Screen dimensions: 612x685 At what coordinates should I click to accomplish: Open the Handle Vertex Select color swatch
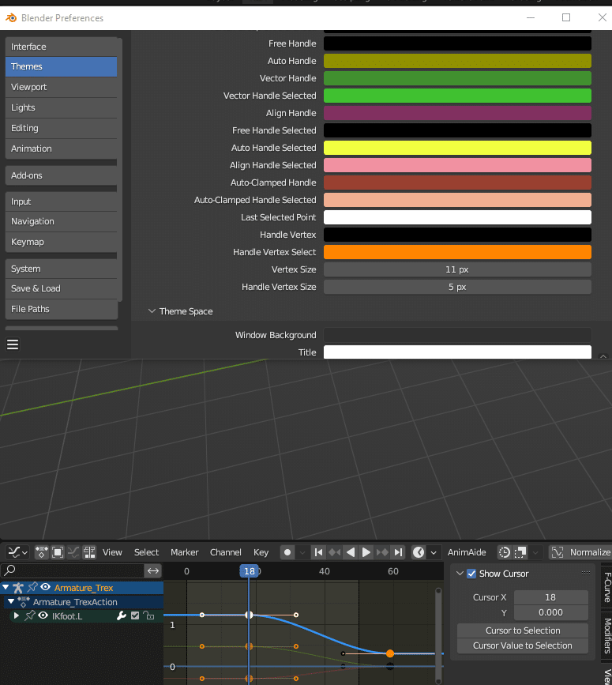point(457,252)
